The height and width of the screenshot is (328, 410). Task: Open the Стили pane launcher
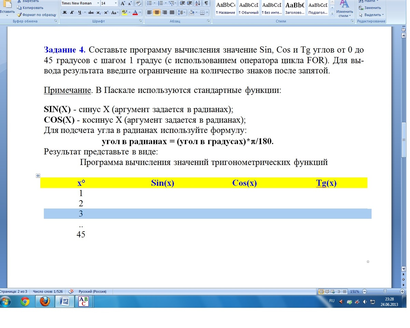pyautogui.click(x=352, y=21)
